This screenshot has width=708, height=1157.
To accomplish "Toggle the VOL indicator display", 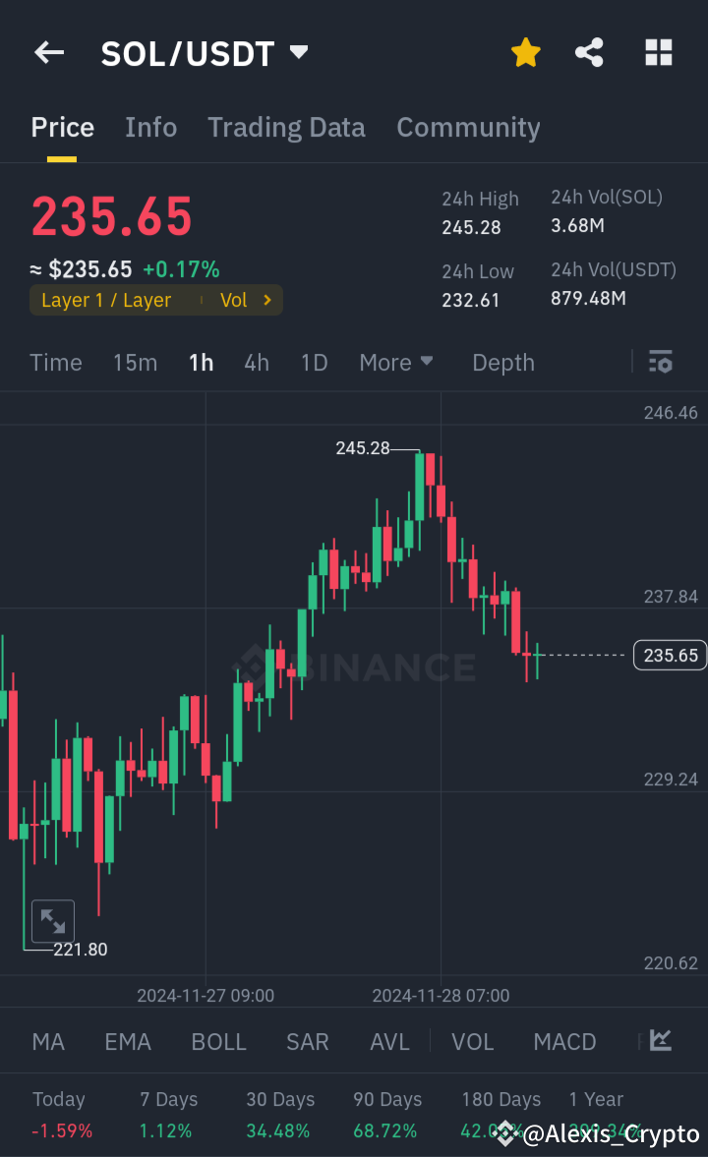I will coord(472,1041).
